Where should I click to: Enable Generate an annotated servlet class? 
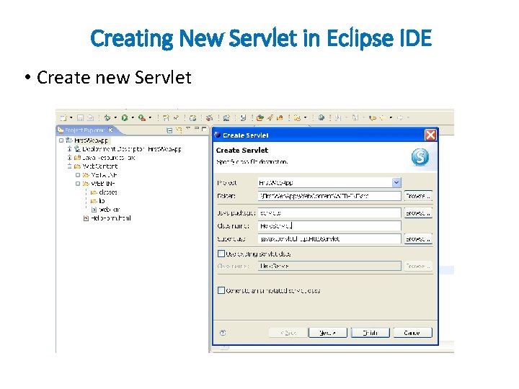[221, 290]
